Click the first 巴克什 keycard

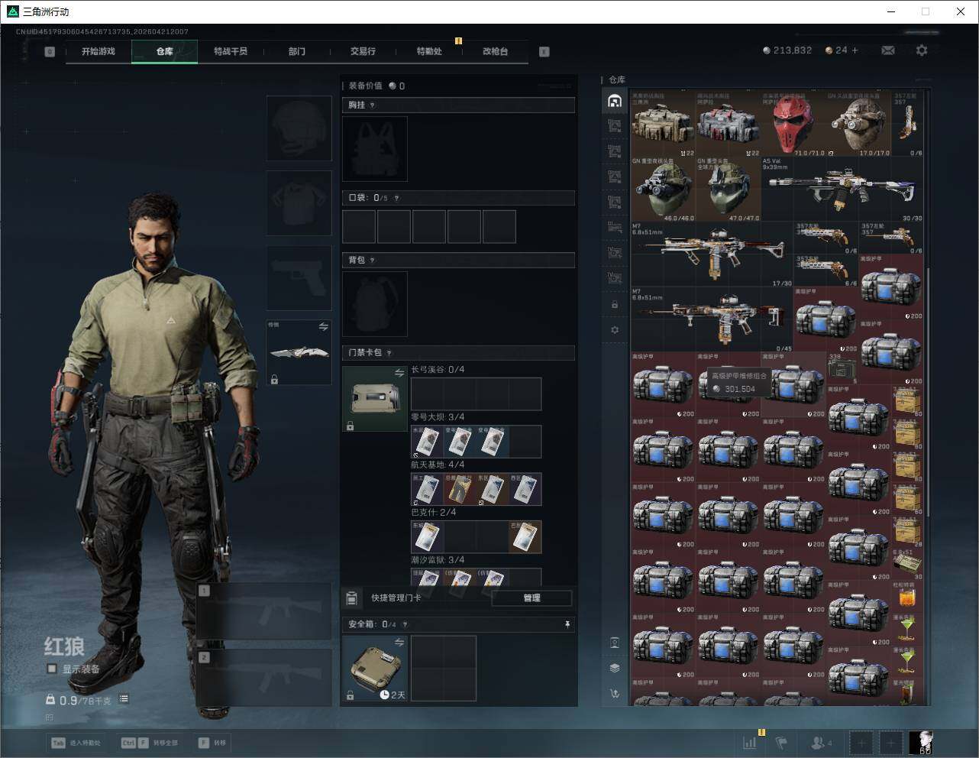click(427, 537)
